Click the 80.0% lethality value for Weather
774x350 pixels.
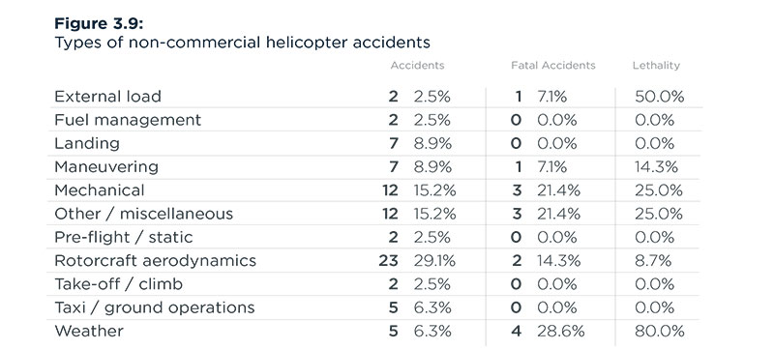click(x=660, y=331)
